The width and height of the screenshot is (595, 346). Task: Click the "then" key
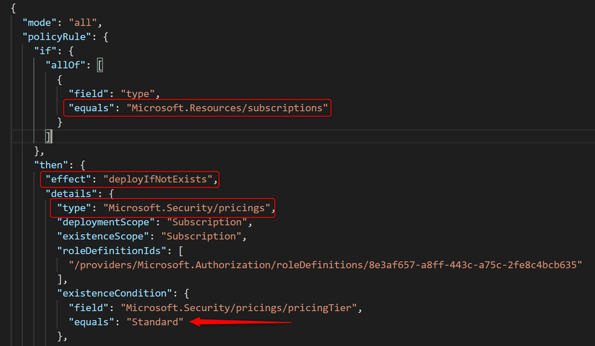[51, 165]
